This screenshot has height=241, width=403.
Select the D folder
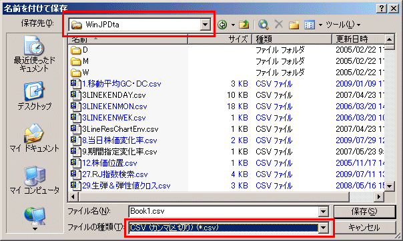(79, 50)
